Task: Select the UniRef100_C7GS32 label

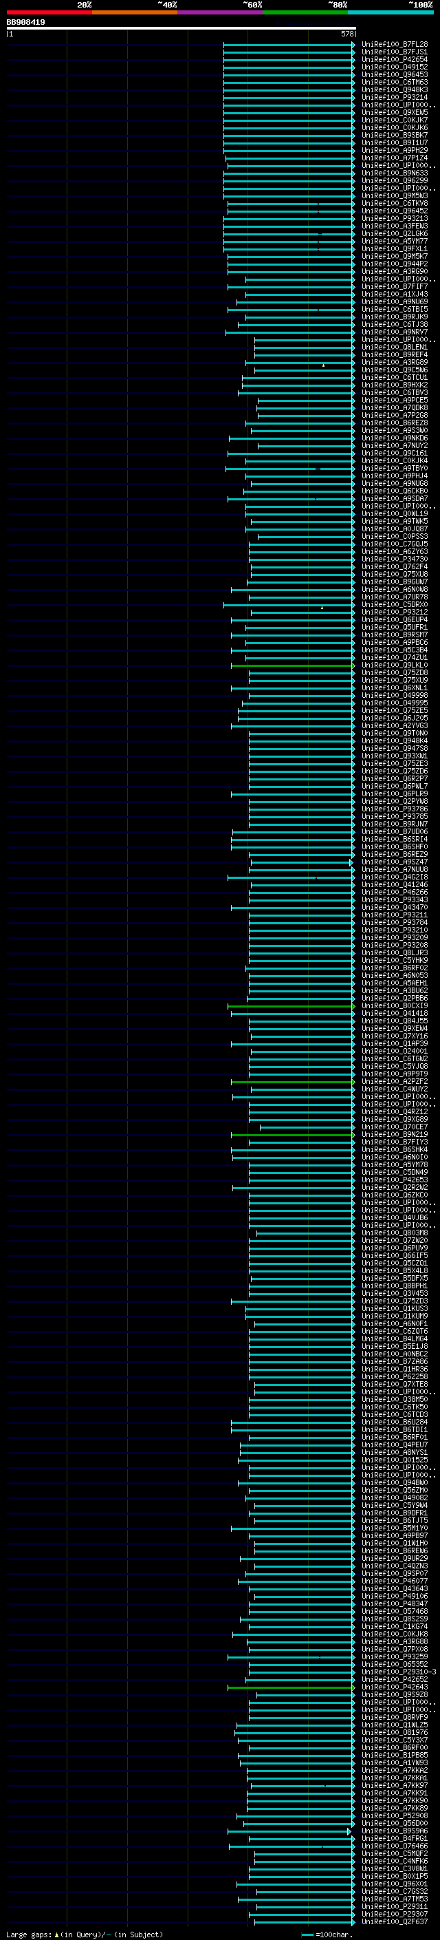Action: point(395,1892)
